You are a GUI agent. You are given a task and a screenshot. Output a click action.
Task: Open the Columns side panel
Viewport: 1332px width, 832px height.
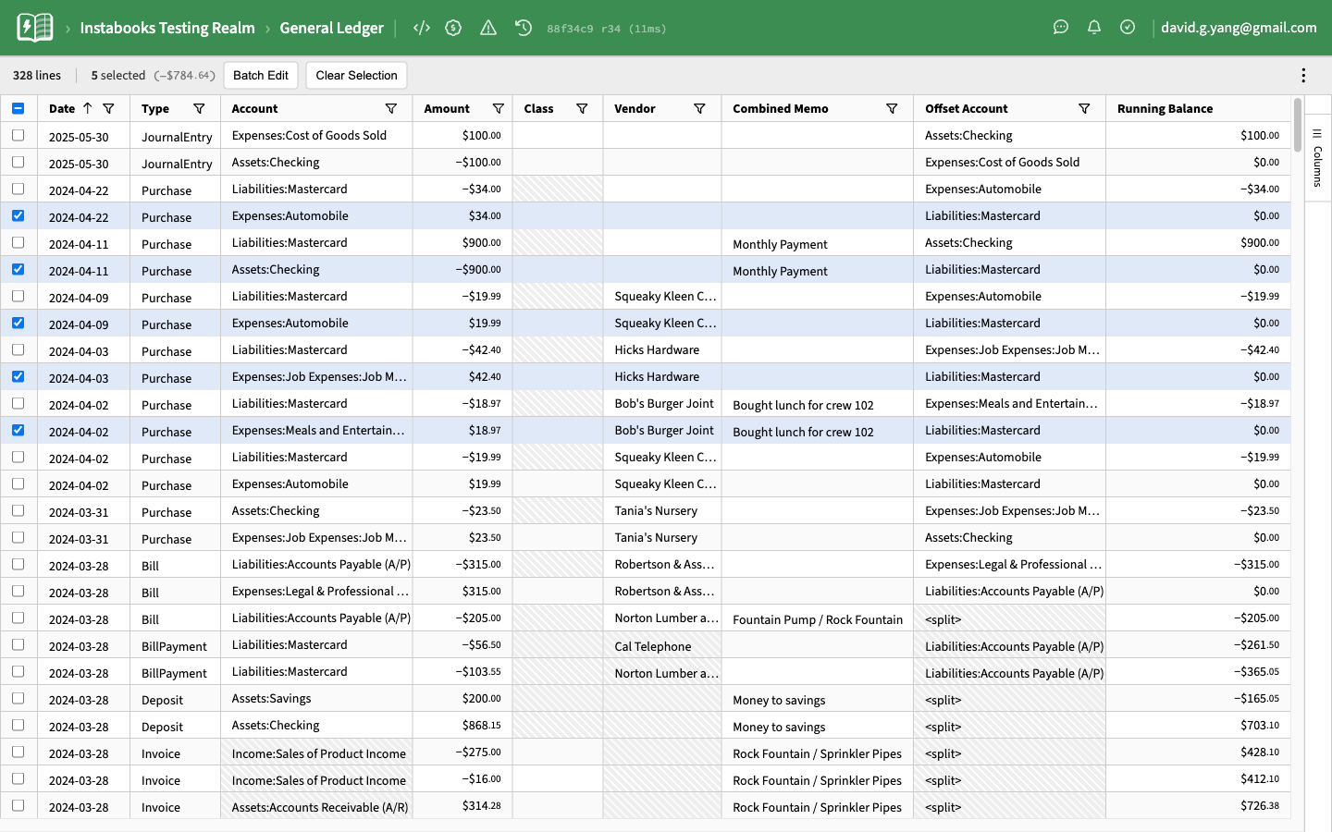pos(1317,158)
